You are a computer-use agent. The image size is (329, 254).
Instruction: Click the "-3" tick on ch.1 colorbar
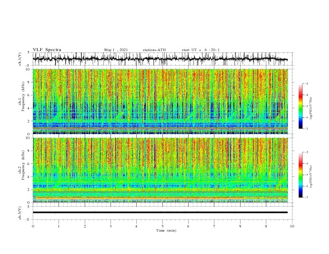(x=306, y=83)
